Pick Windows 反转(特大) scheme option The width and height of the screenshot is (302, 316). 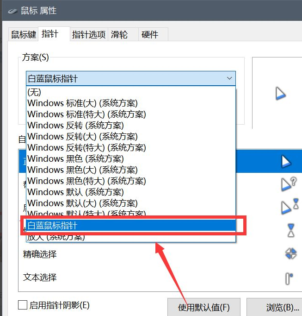[86, 148]
